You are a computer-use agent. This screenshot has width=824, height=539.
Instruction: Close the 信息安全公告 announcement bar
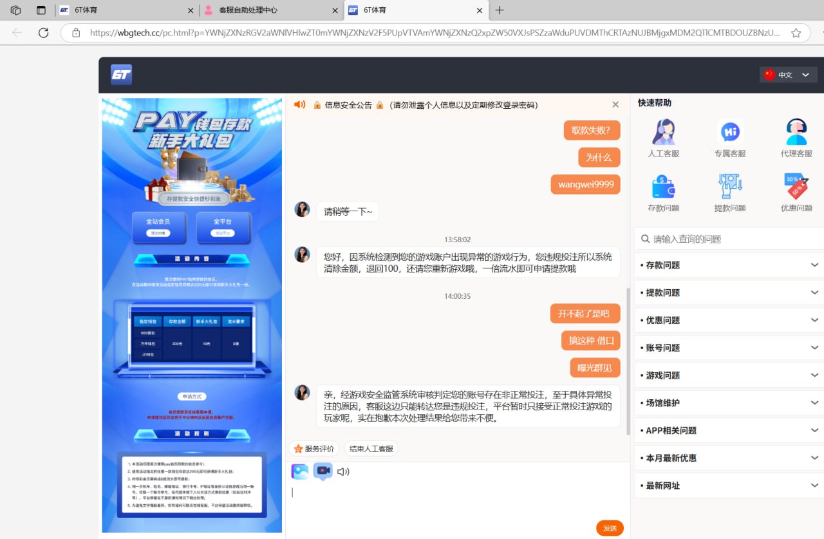coord(615,105)
